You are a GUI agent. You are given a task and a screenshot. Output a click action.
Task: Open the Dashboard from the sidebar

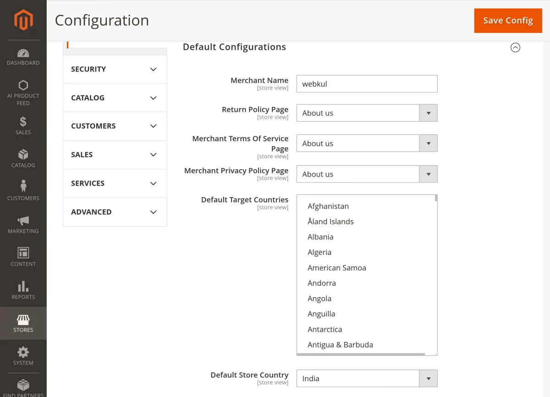pos(23,56)
